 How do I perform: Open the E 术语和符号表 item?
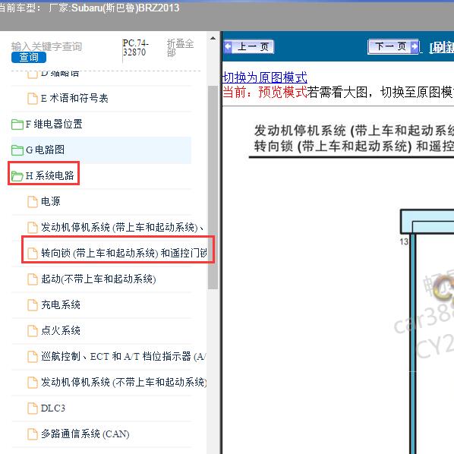point(74,99)
